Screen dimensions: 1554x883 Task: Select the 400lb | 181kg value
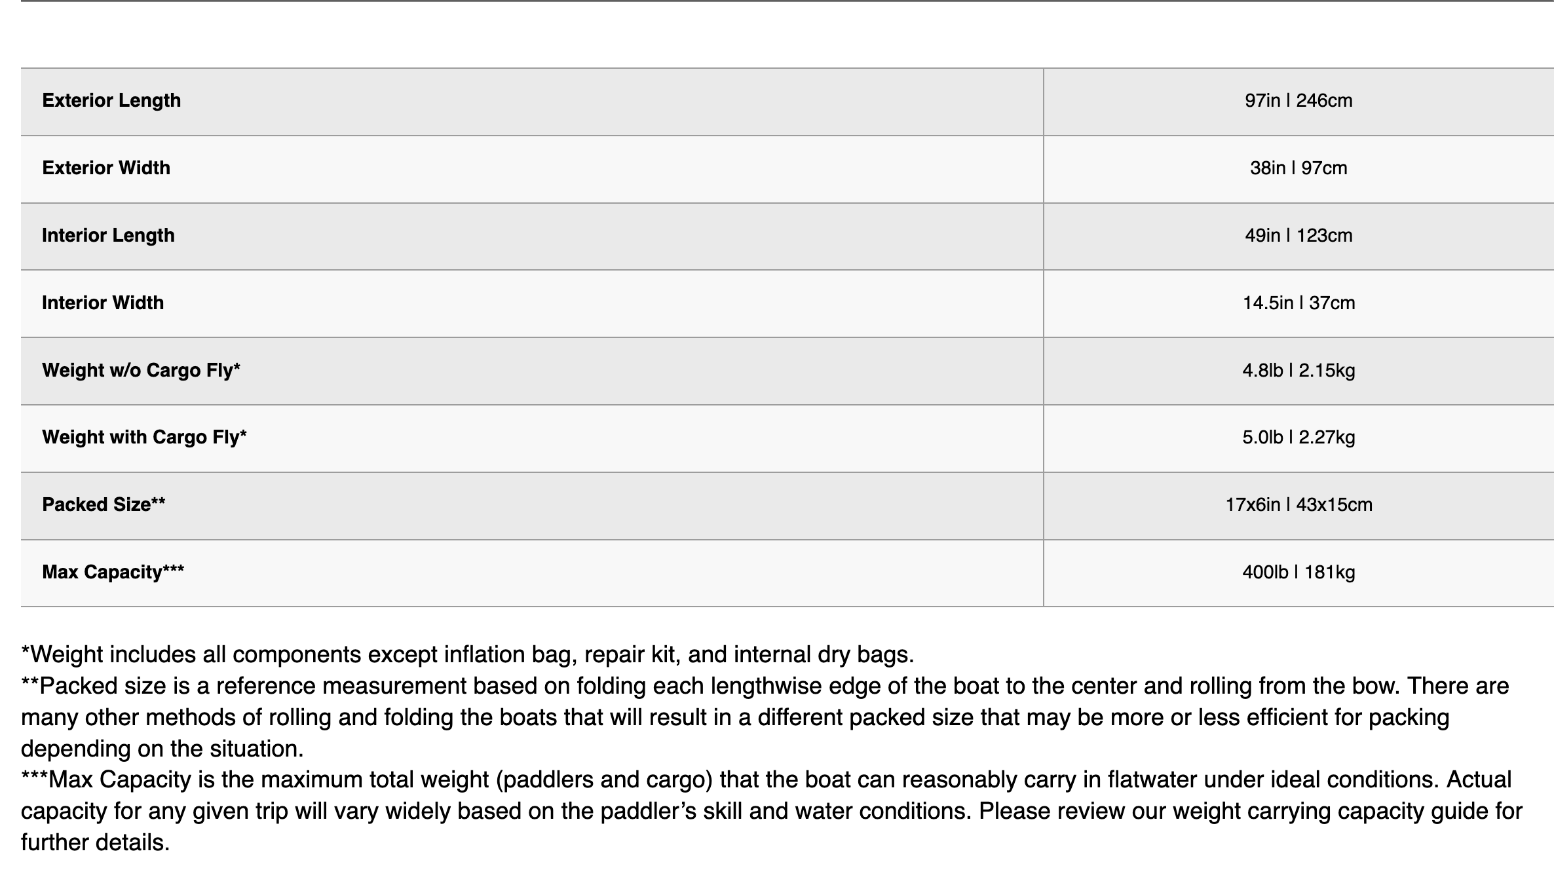click(x=1298, y=573)
